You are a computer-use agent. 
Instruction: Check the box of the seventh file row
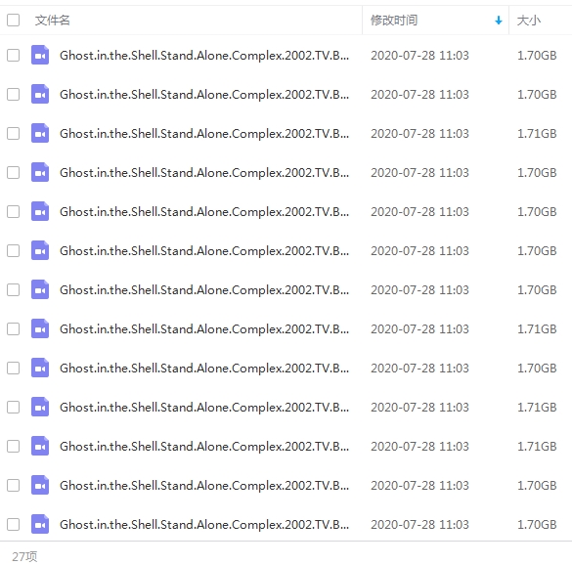pyautogui.click(x=13, y=290)
